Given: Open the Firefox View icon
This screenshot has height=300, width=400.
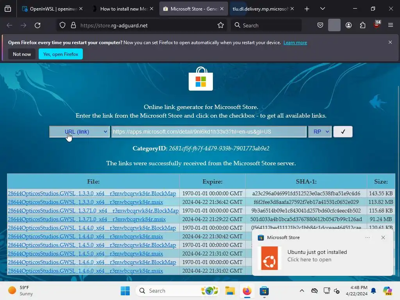Looking at the screenshot, I should click(x=8, y=9).
